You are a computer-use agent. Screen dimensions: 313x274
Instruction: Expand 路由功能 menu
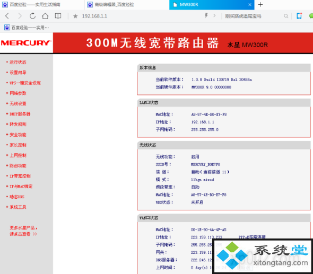pos(18,166)
